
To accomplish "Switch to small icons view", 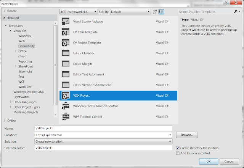I will (x=155, y=12).
